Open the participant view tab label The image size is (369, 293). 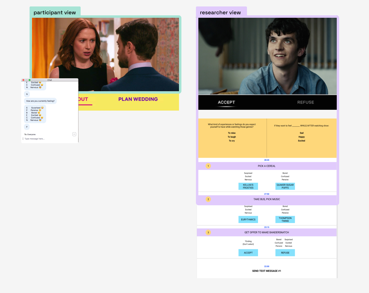pyautogui.click(x=55, y=12)
